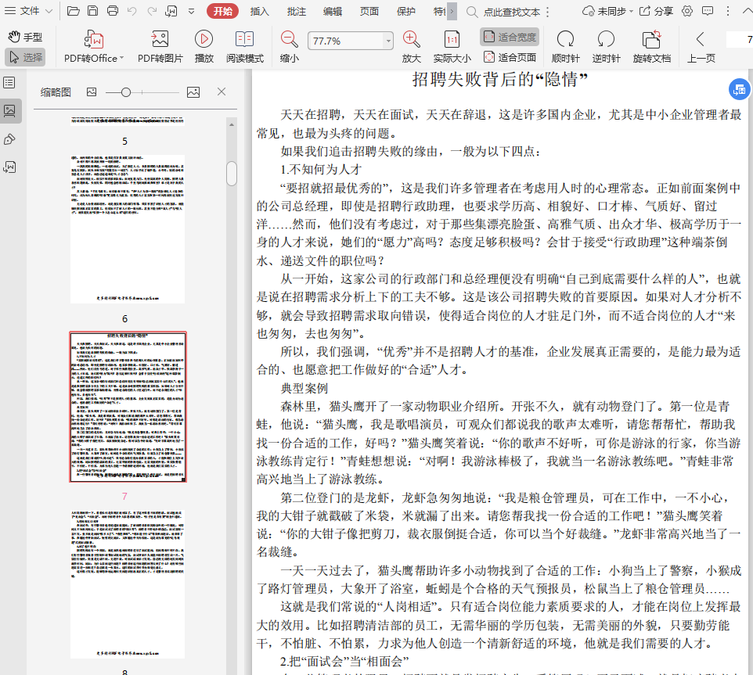Toggle the 适合页面 fit page option
Image resolution: width=753 pixels, height=675 pixels.
[x=510, y=57]
